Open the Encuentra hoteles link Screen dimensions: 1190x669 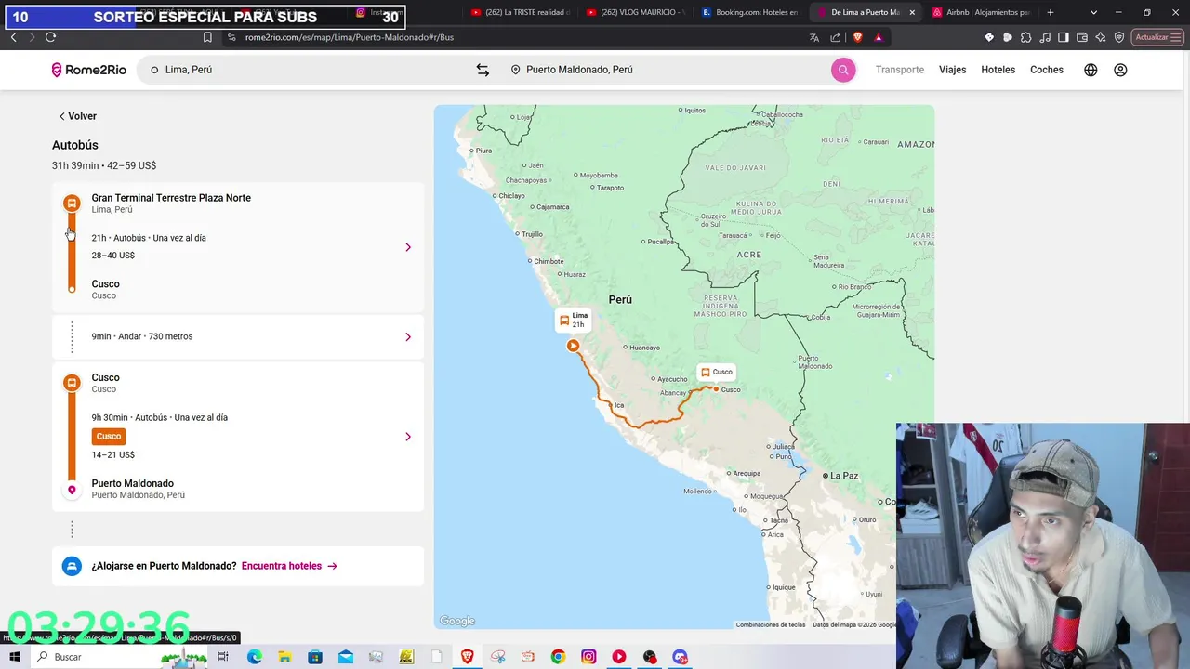coord(289,566)
